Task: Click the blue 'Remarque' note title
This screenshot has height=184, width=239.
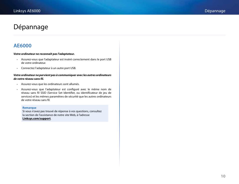Action: click(29, 108)
